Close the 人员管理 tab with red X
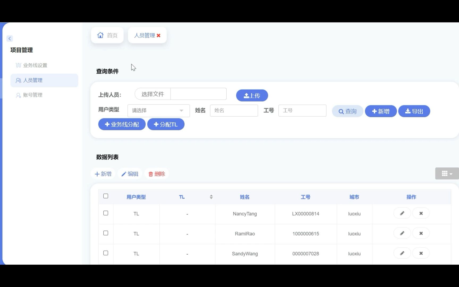 pyautogui.click(x=159, y=35)
